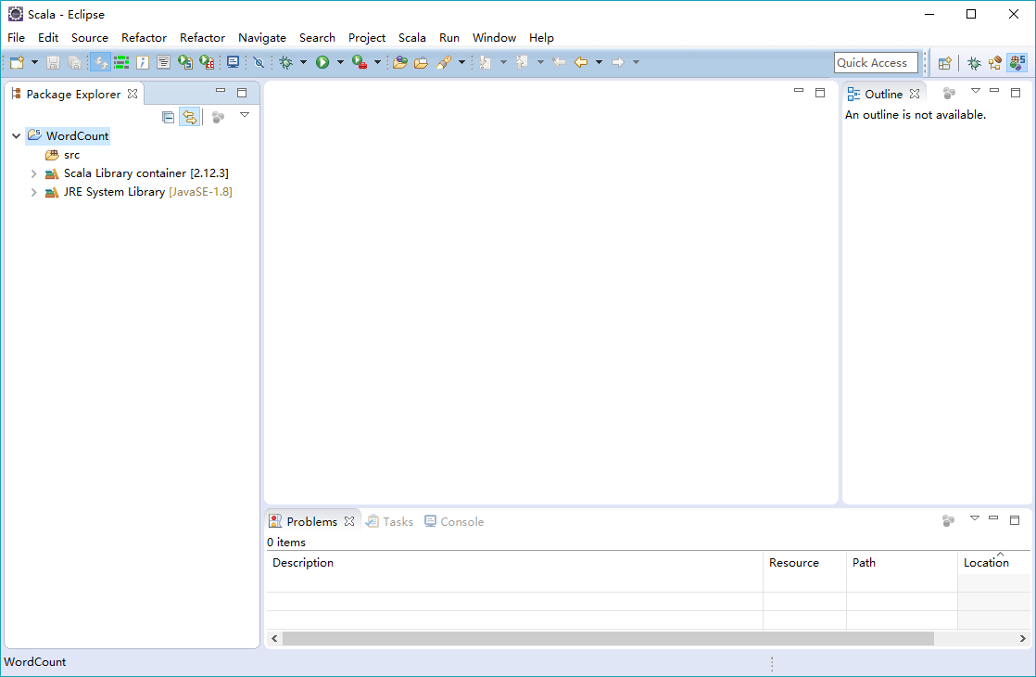Open the New wizard dropdown arrow
Image resolution: width=1036 pixels, height=677 pixels.
(34, 62)
